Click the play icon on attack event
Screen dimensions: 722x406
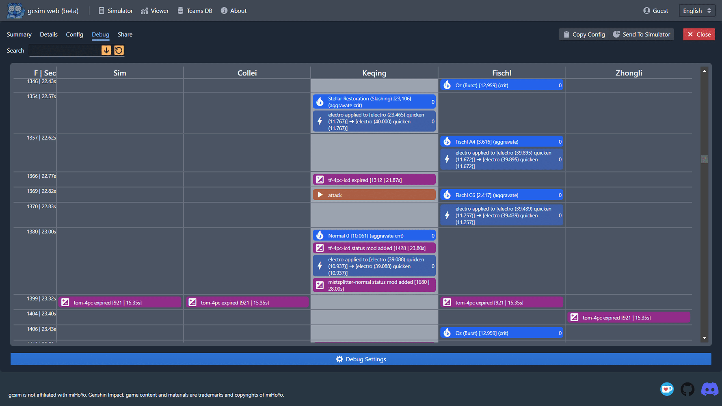(320, 195)
